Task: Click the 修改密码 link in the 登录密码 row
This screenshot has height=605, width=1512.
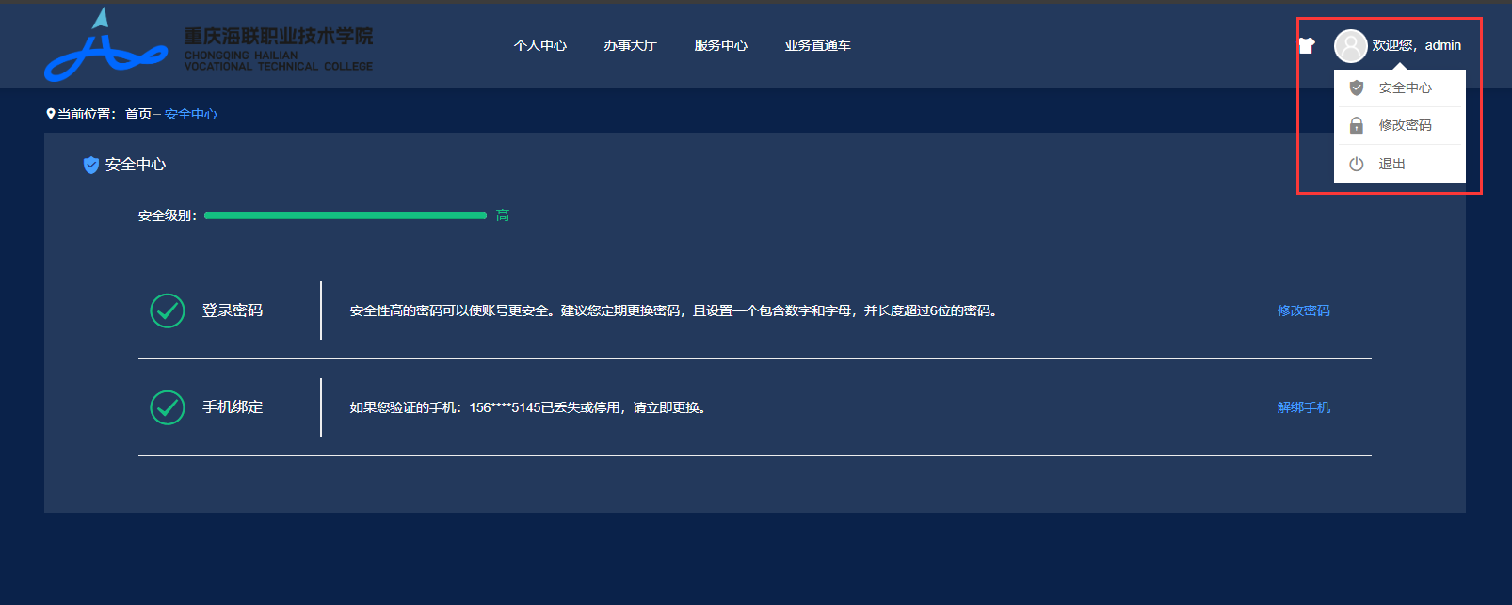Action: pos(1303,310)
